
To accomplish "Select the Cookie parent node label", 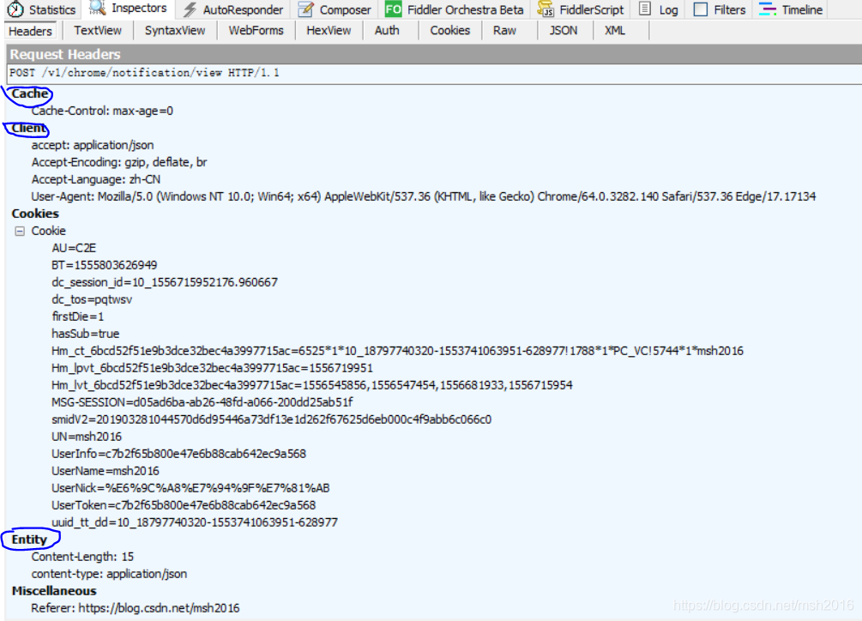I will click(48, 232).
